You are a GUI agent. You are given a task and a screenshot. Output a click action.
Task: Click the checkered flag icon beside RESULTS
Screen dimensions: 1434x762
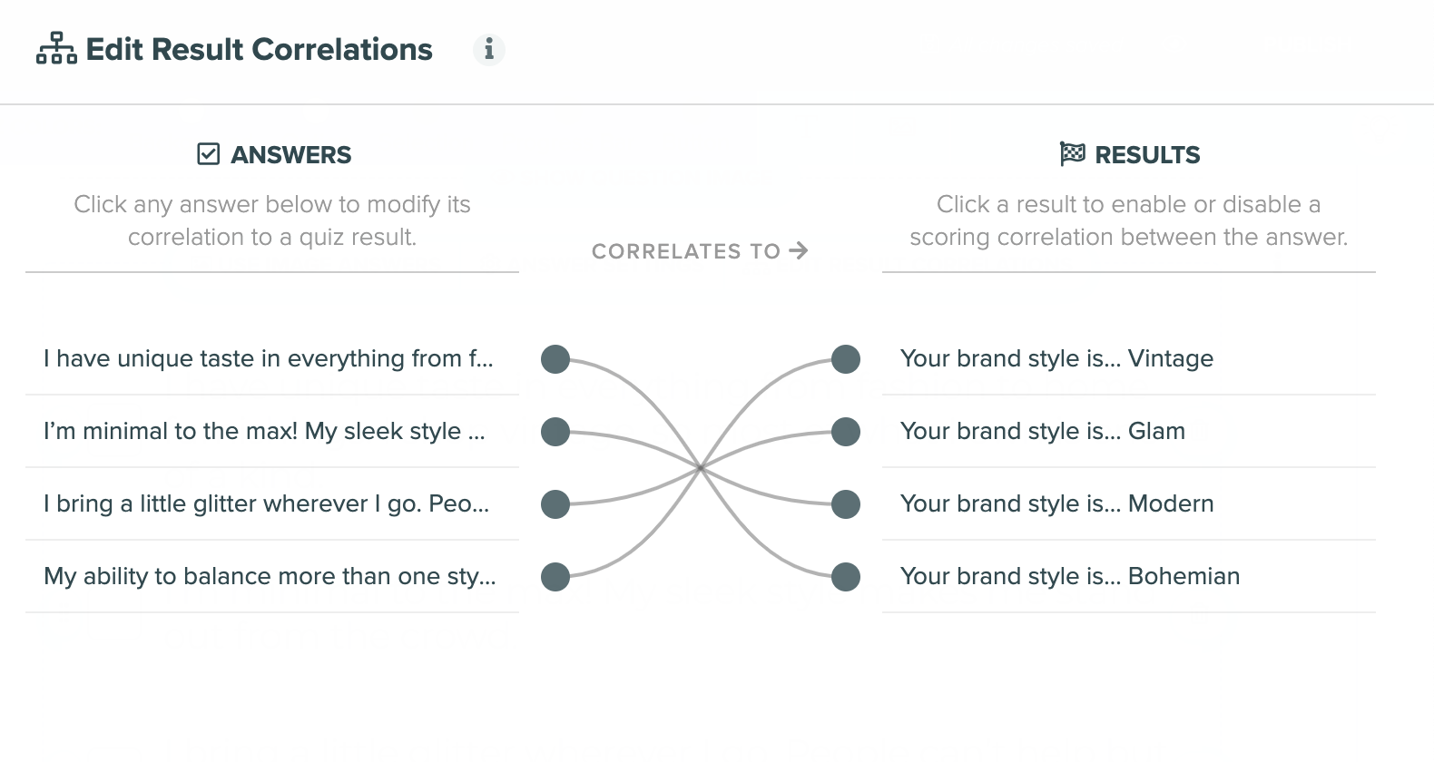pyautogui.click(x=1072, y=154)
